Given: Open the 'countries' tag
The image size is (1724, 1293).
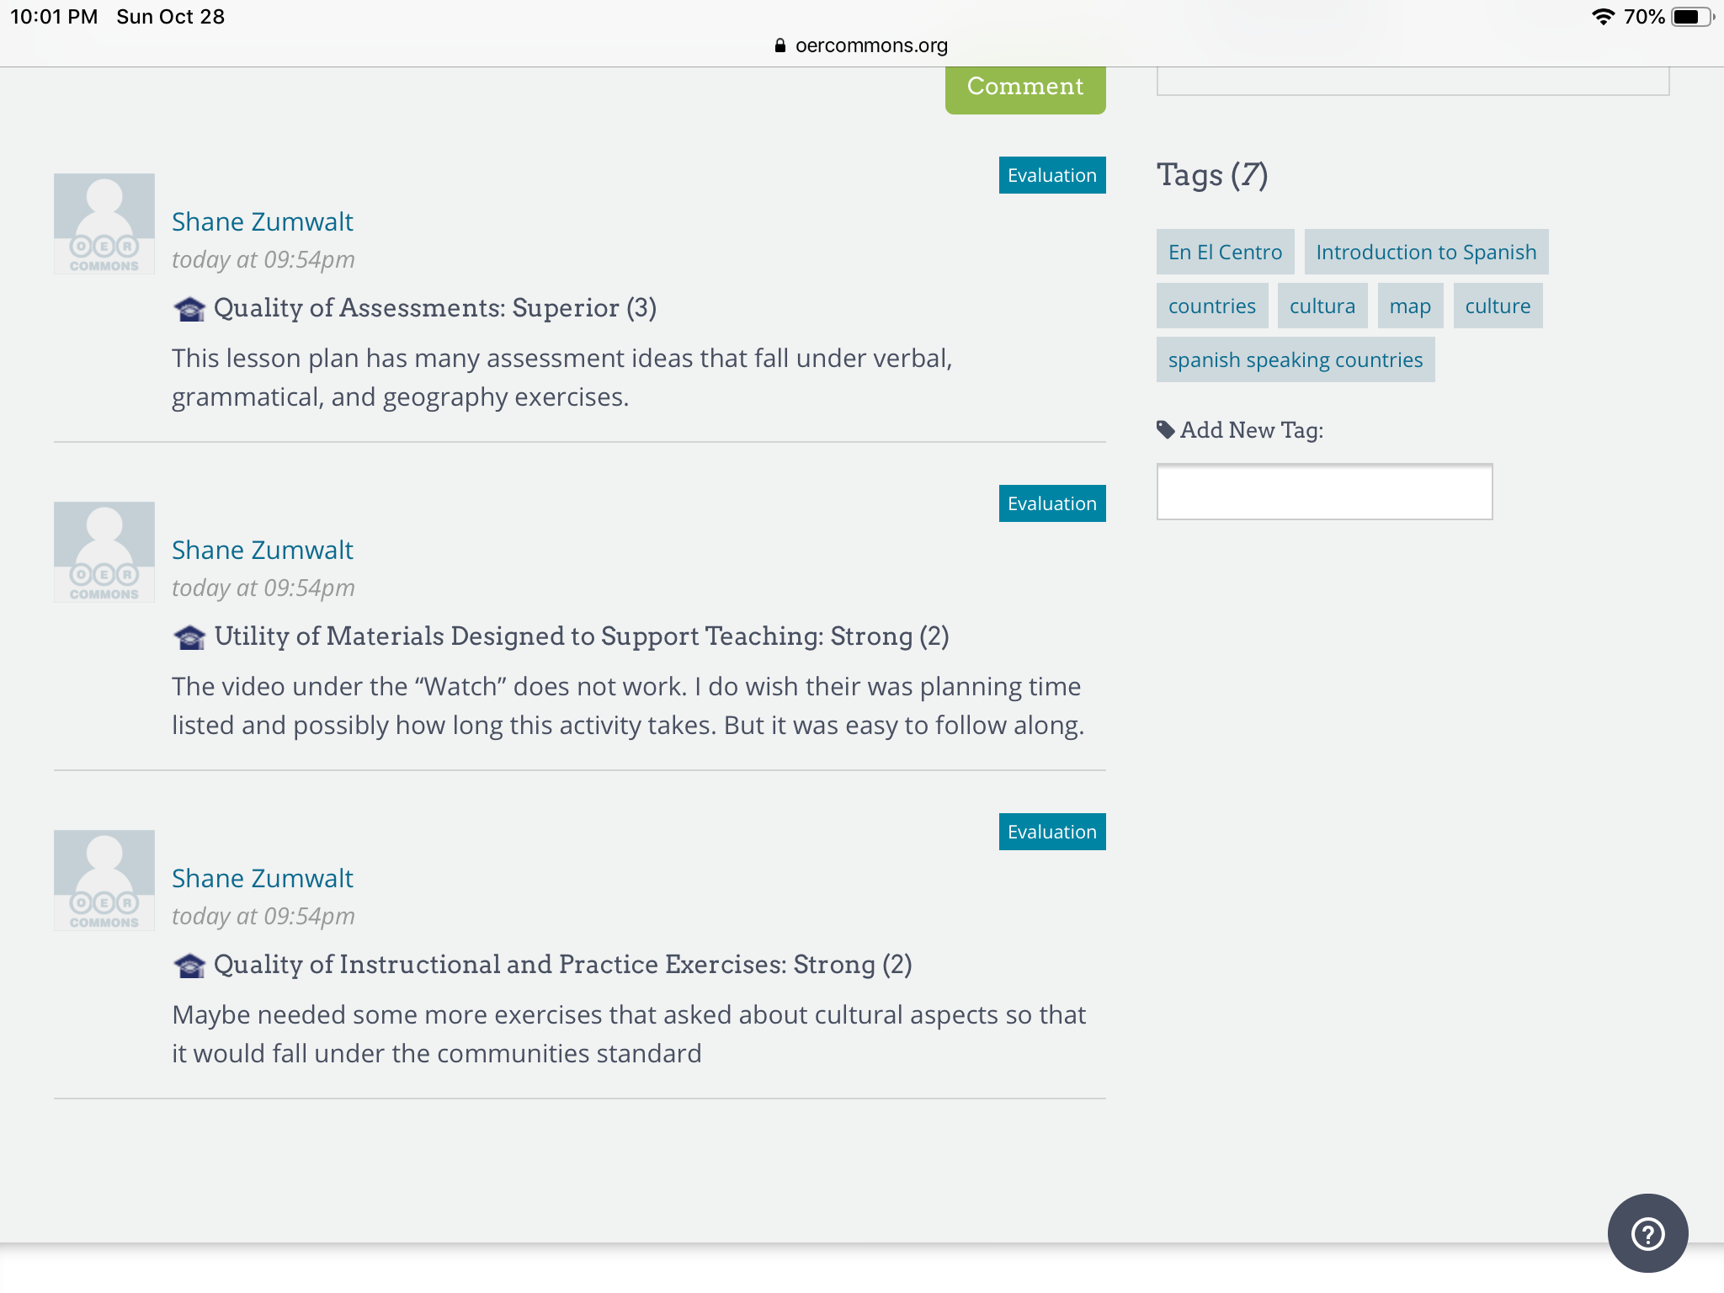Looking at the screenshot, I should coord(1211,306).
